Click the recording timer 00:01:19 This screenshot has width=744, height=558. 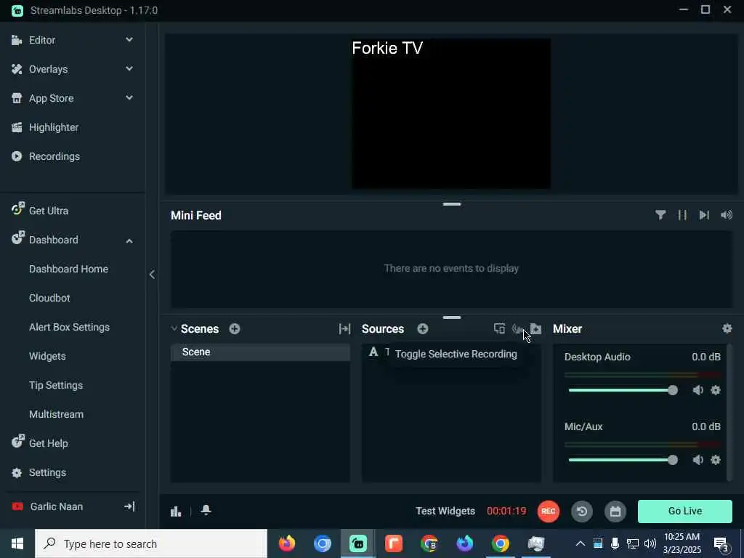coord(506,511)
